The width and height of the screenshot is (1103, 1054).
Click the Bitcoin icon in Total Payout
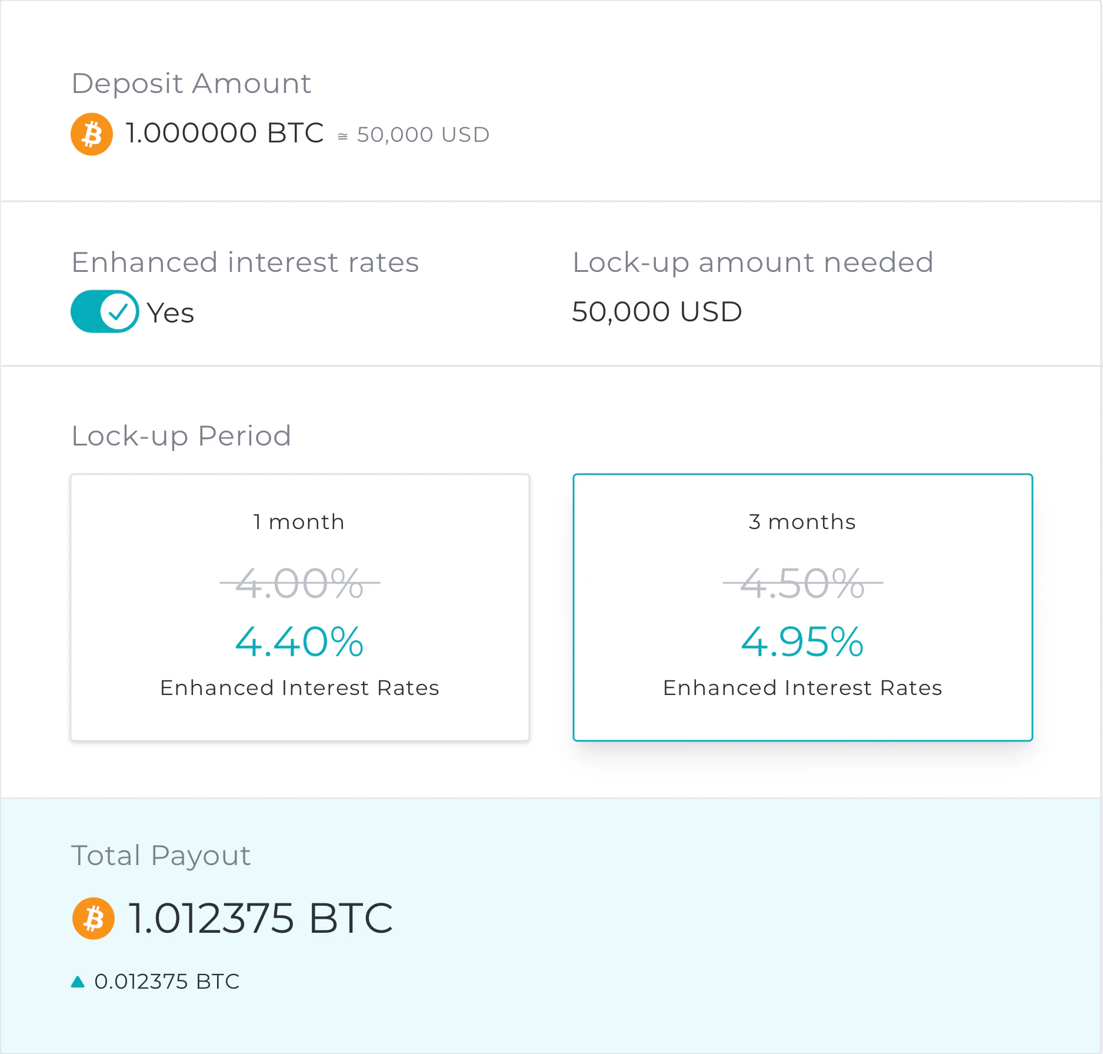[93, 918]
